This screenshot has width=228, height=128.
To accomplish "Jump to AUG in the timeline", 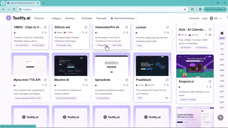I will click(x=222, y=43).
